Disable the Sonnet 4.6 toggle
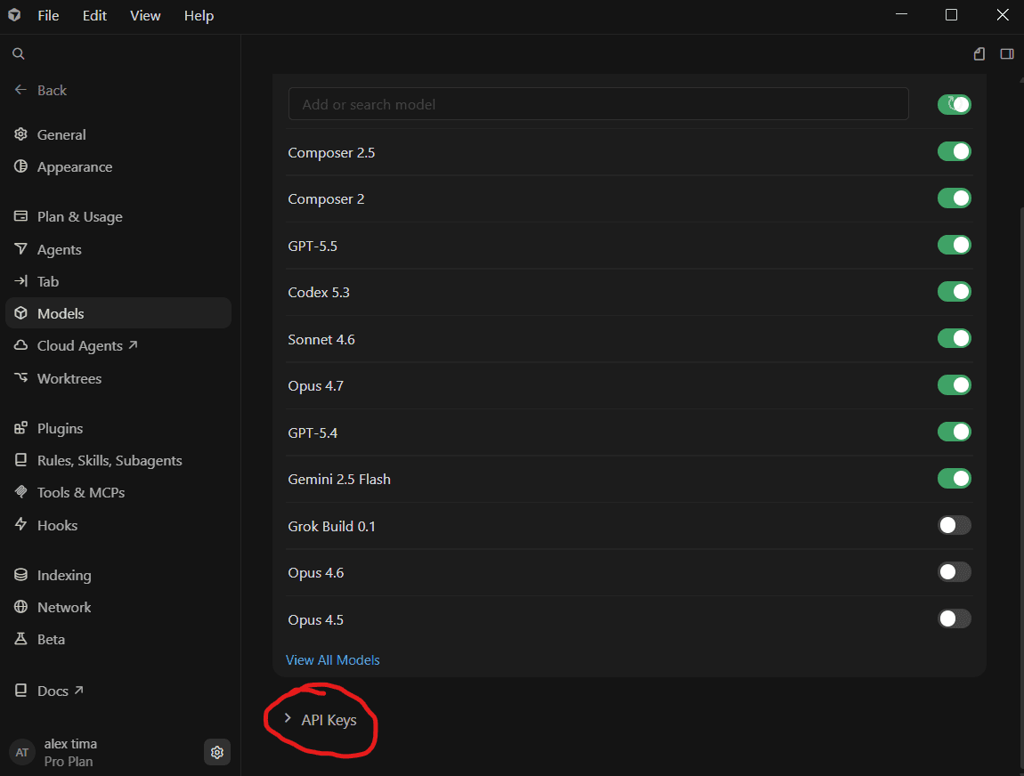Viewport: 1024px width, 776px height. pyautogui.click(x=955, y=338)
